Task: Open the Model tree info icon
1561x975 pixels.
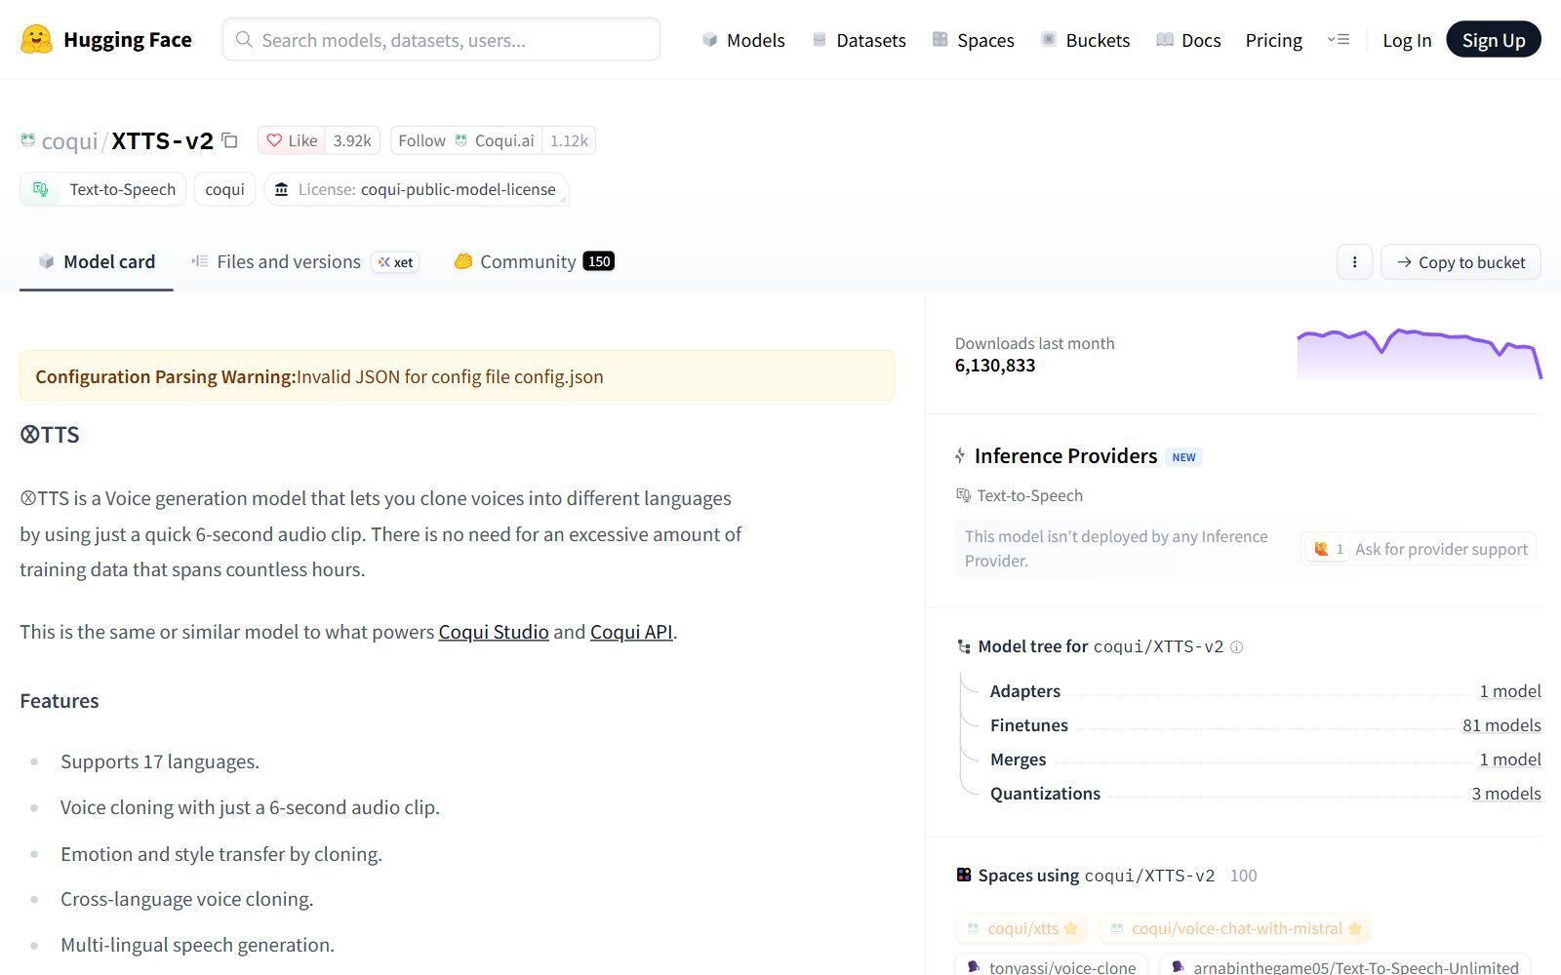Action: coord(1236,647)
